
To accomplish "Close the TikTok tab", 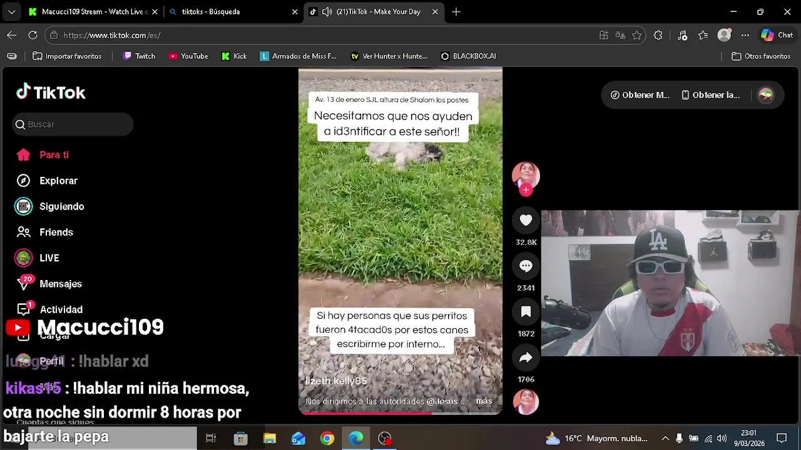I will [x=435, y=11].
